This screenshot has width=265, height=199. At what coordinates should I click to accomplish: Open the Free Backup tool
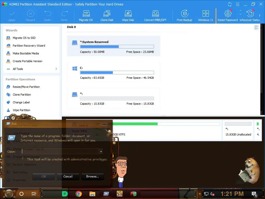pos(184,16)
